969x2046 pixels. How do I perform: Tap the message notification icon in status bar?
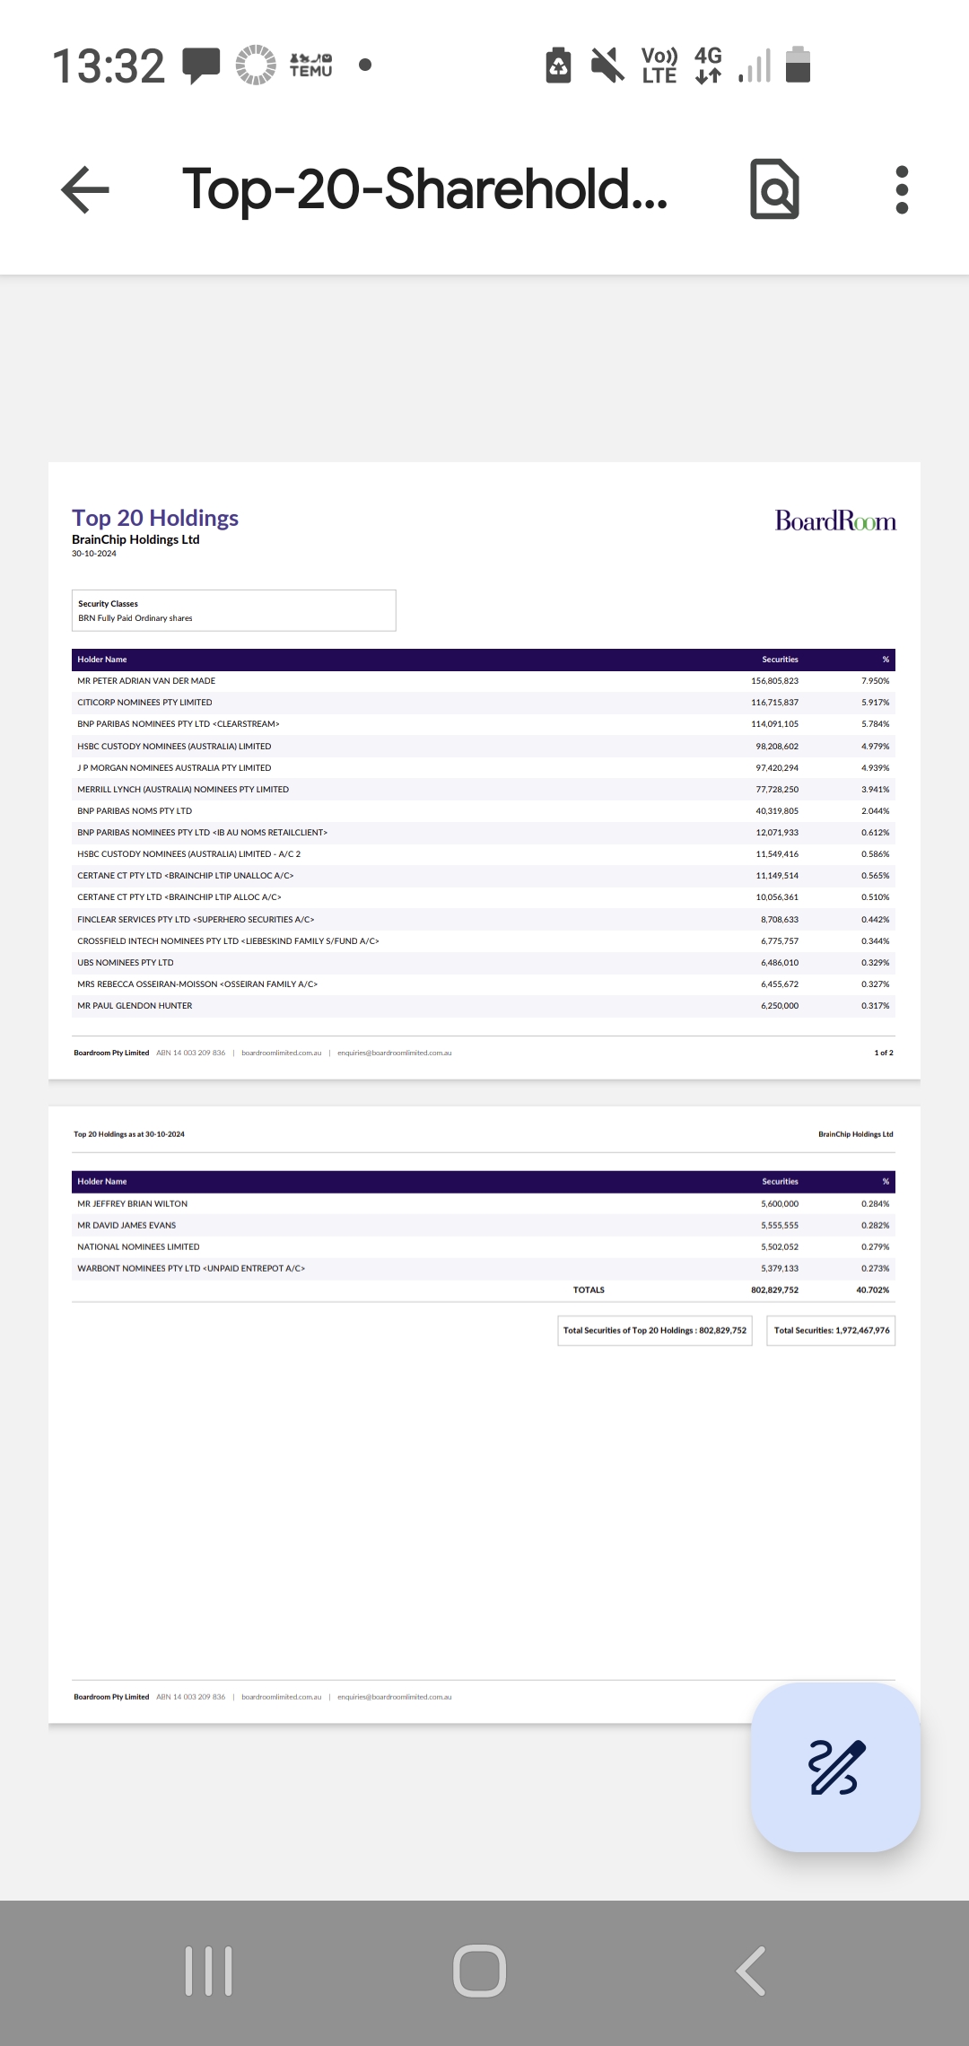[201, 66]
